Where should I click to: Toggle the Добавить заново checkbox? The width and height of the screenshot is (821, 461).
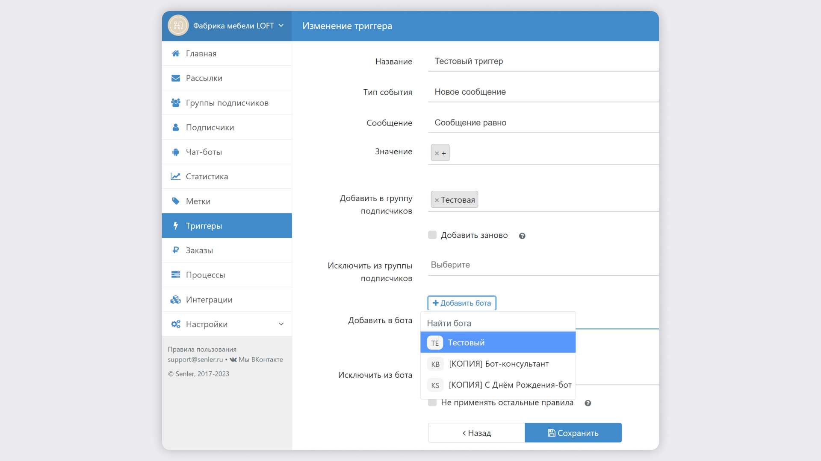click(432, 235)
